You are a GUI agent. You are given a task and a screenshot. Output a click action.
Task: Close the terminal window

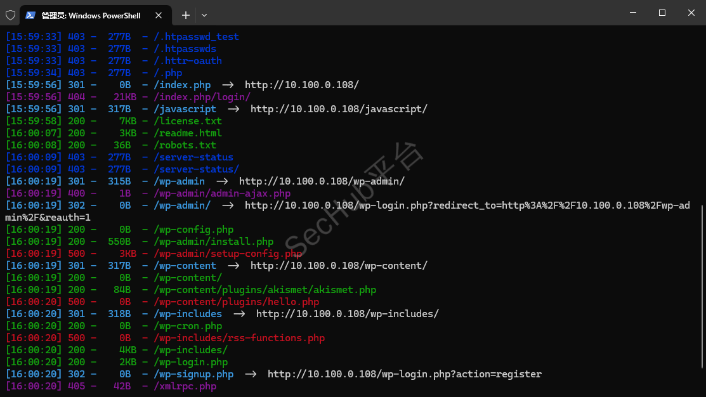[x=691, y=13]
